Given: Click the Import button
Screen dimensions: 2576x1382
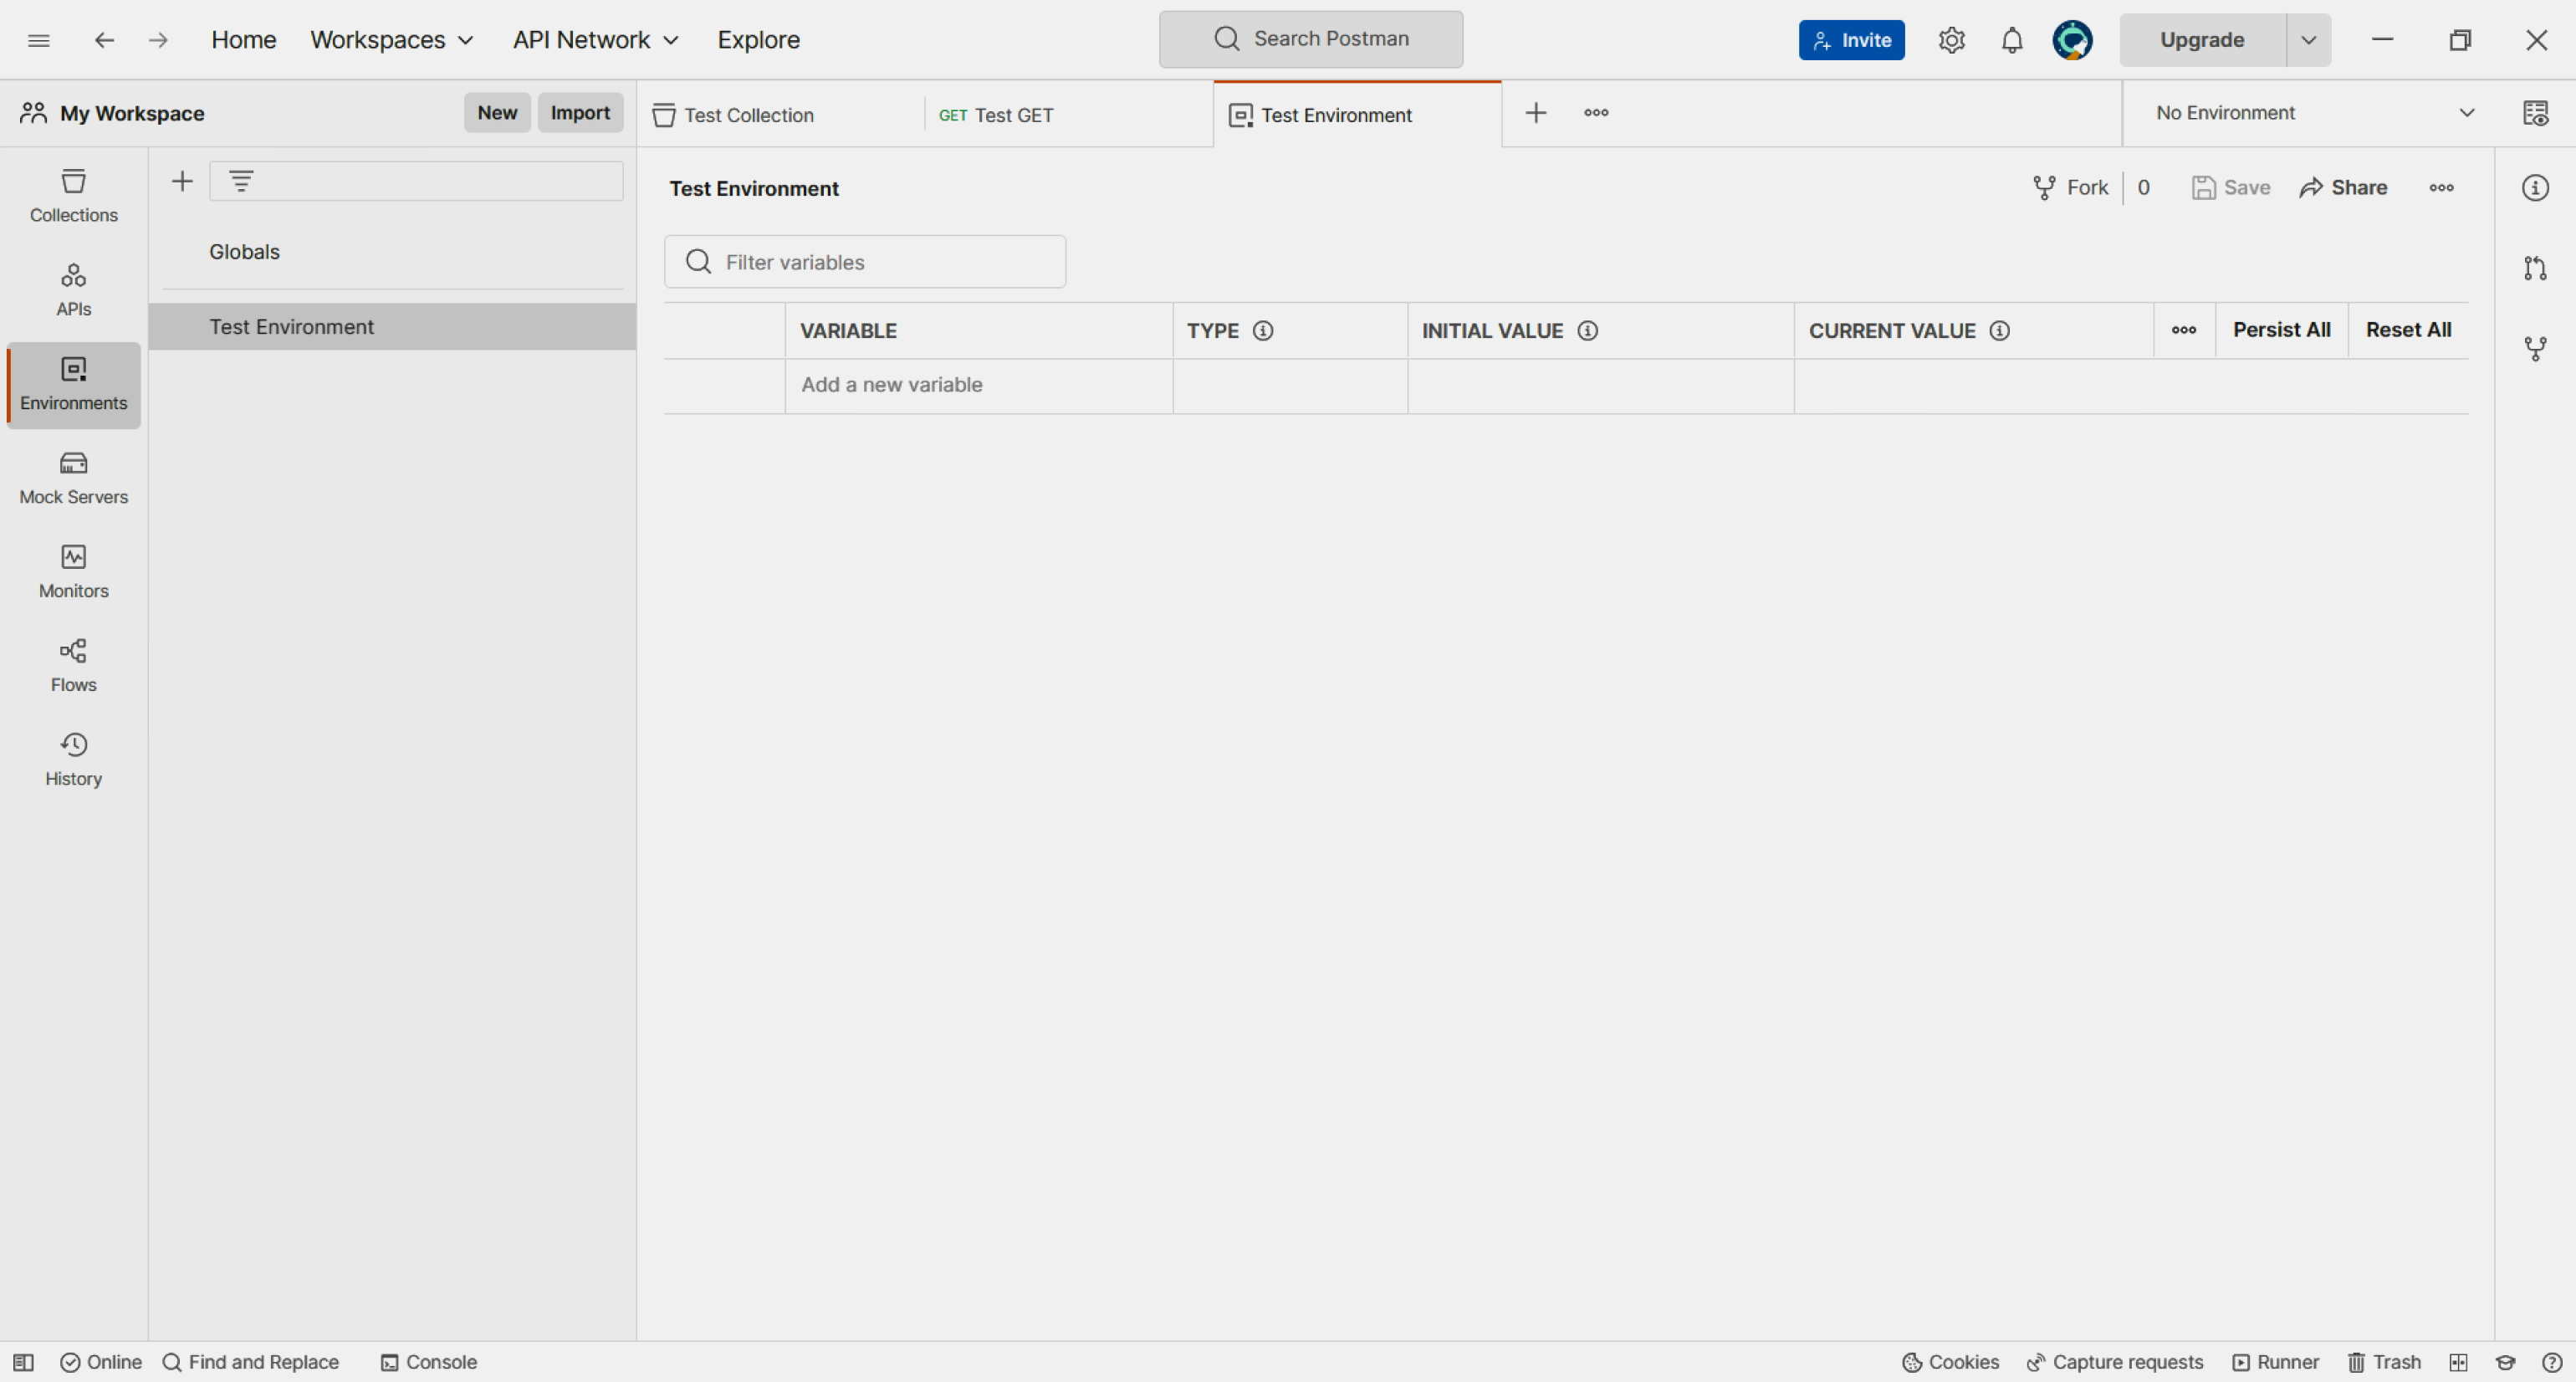Looking at the screenshot, I should pyautogui.click(x=580, y=113).
